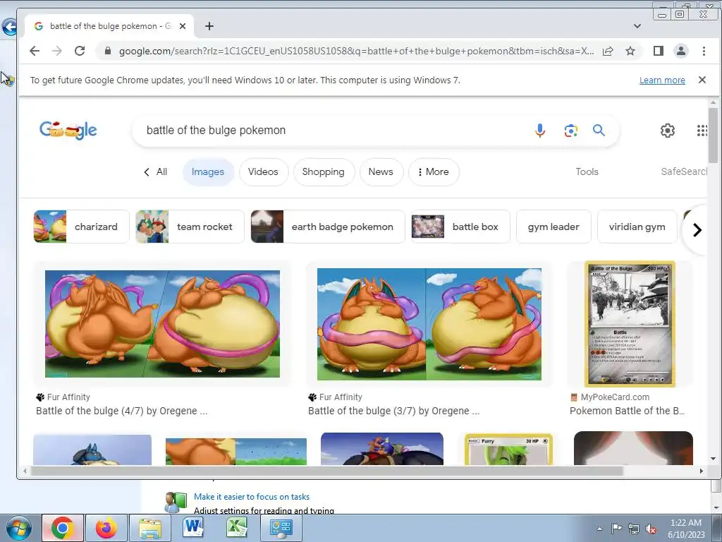
Task: Reload the current page
Action: tap(80, 51)
